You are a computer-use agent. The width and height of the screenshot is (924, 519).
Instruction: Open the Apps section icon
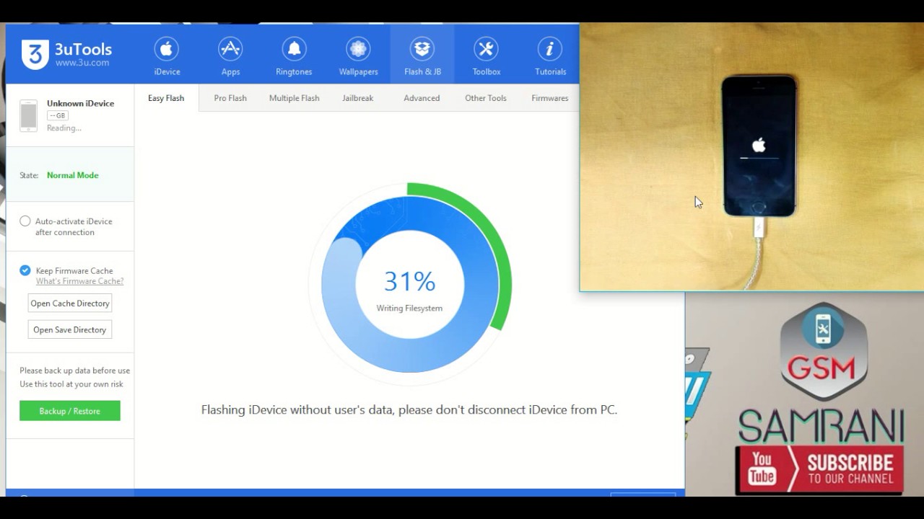click(230, 49)
